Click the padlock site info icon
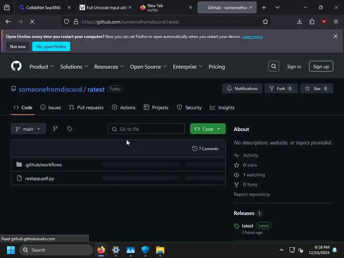Viewport: 344px width, 258px height. [76, 21]
